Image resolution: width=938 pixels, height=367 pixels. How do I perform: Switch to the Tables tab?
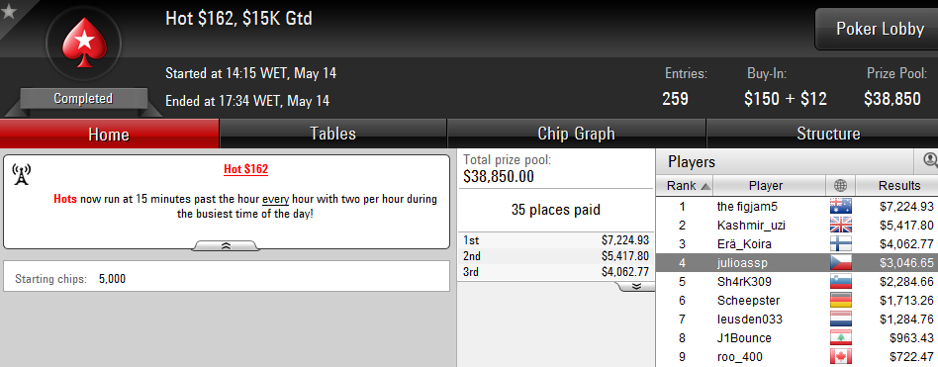(x=333, y=134)
